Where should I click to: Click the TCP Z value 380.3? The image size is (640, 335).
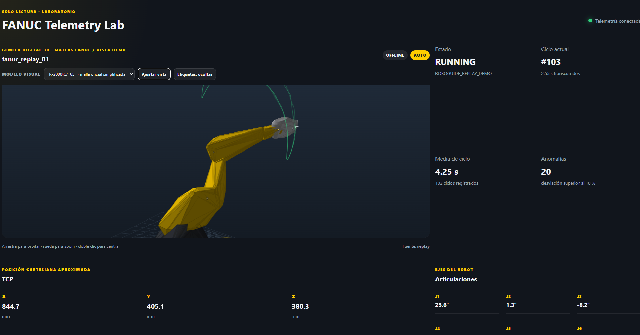[x=300, y=306]
